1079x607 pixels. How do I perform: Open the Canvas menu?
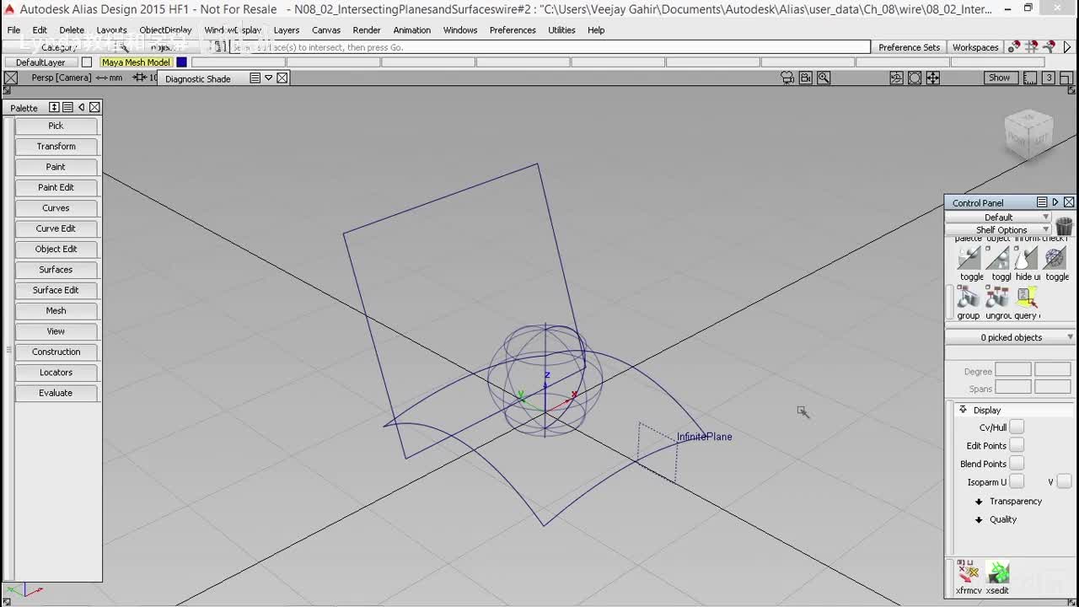click(326, 30)
